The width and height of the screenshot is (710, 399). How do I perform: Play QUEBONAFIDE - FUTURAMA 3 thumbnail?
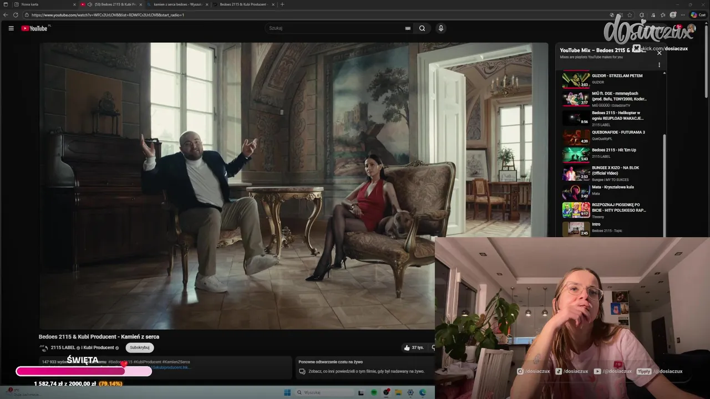[576, 137]
